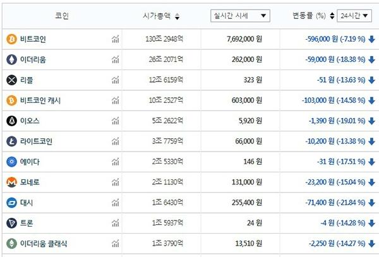
Task: Click the EOS (이오스) coin logo
Action: (11, 121)
